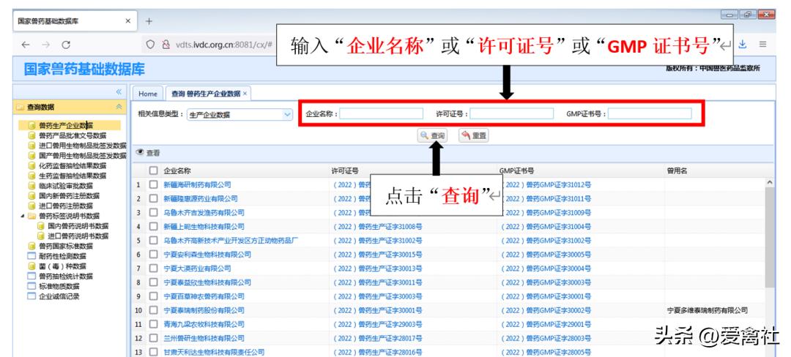Focus the 企业名称 input field

381,114
